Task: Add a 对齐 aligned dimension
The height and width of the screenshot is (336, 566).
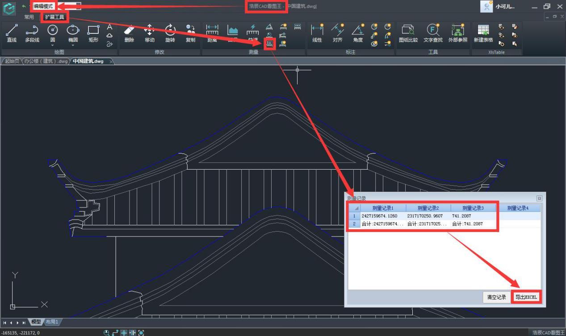Action: (338, 33)
